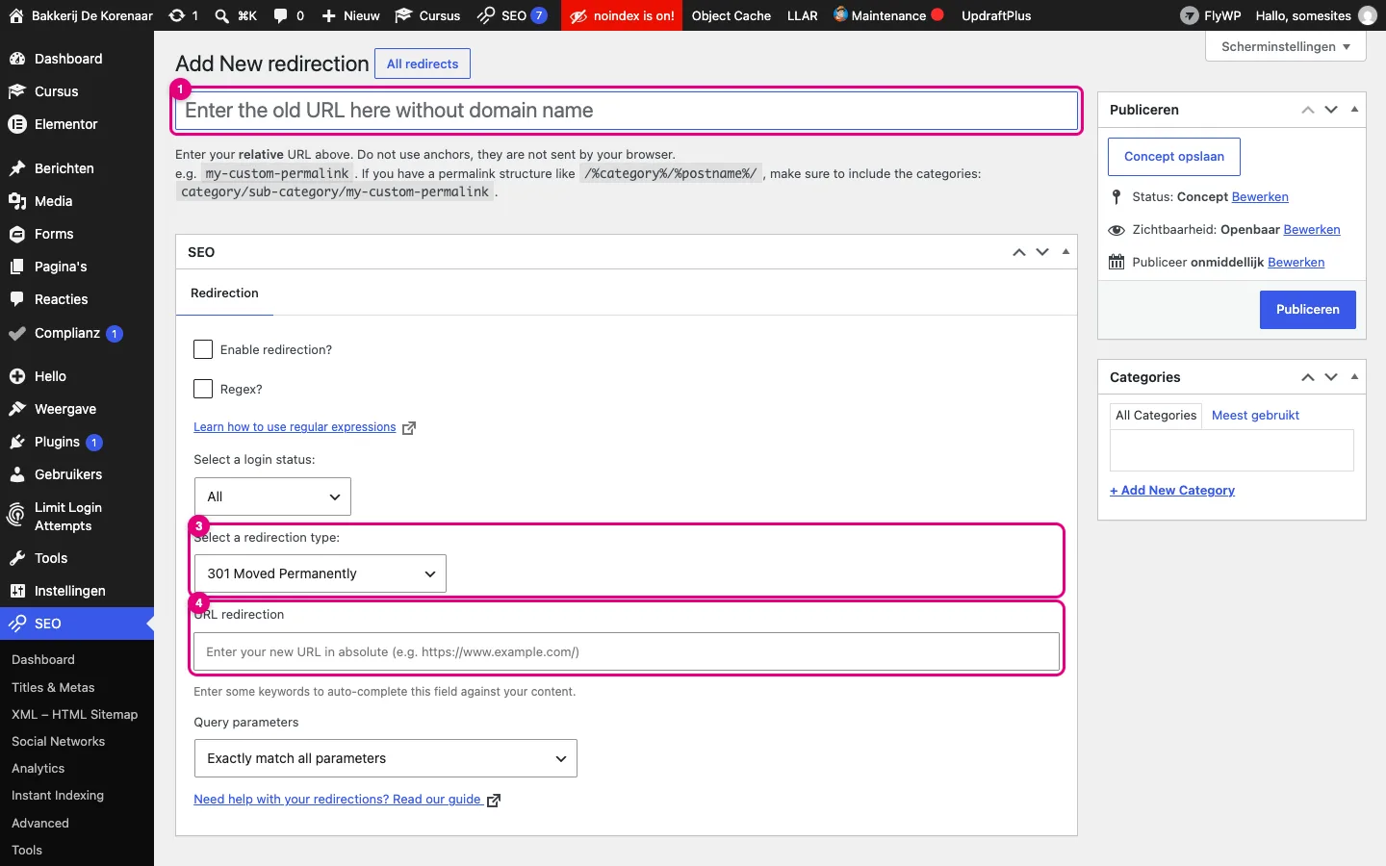Image resolution: width=1386 pixels, height=866 pixels.
Task: Open the 301 Moved Permanently dropdown
Action: pos(321,573)
